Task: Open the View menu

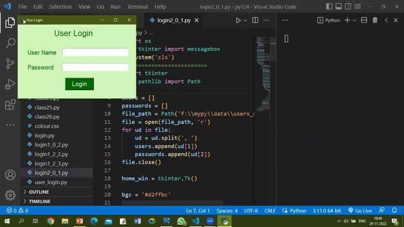Action: coord(84,7)
